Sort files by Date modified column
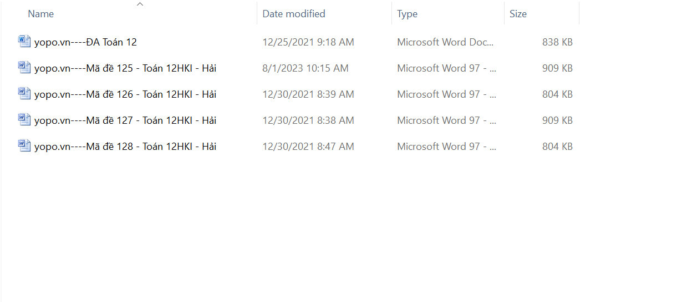Screen dimensions: 677x302 pyautogui.click(x=294, y=14)
